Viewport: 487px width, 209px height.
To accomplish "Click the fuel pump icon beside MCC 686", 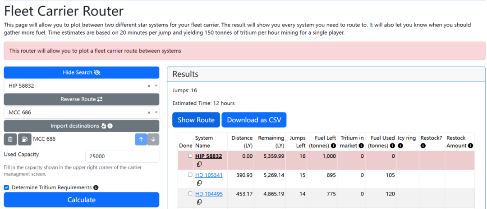I will [24, 139].
